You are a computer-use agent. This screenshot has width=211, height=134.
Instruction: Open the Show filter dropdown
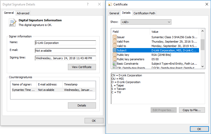click(x=146, y=22)
